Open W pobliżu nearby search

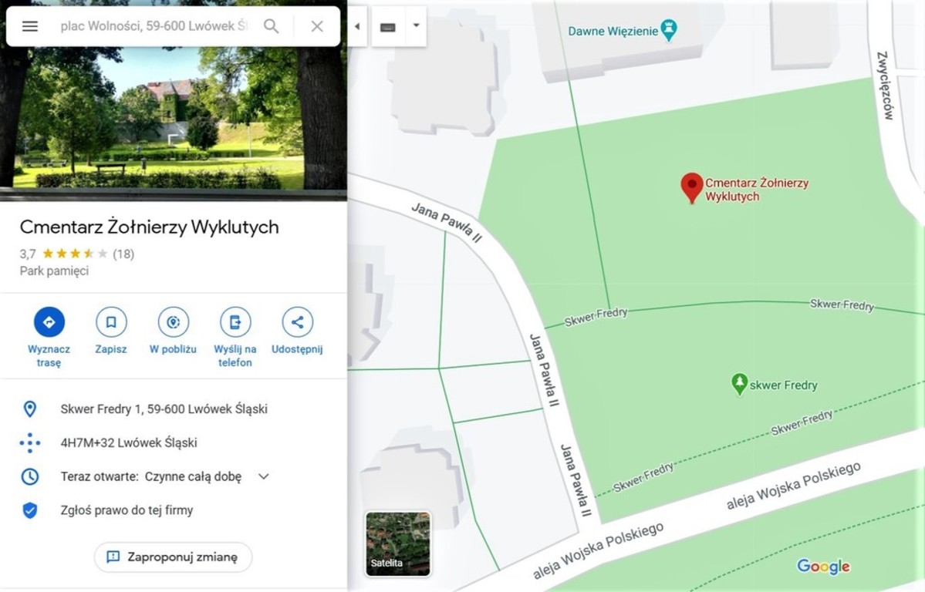point(173,322)
